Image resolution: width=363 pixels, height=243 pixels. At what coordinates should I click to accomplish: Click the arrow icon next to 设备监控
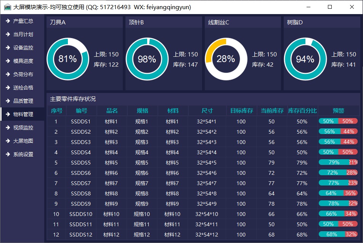[8, 48]
